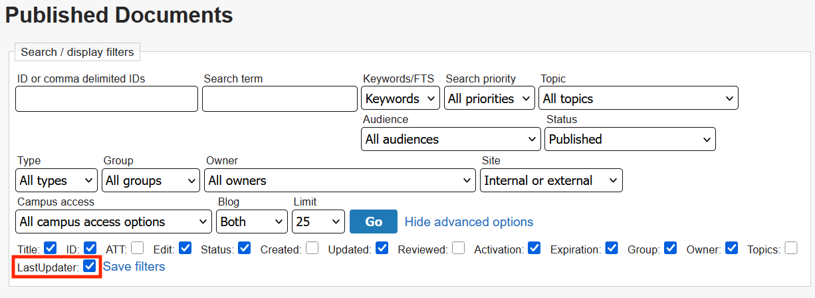The height and width of the screenshot is (298, 815).
Task: Click the Go button
Action: pos(374,222)
